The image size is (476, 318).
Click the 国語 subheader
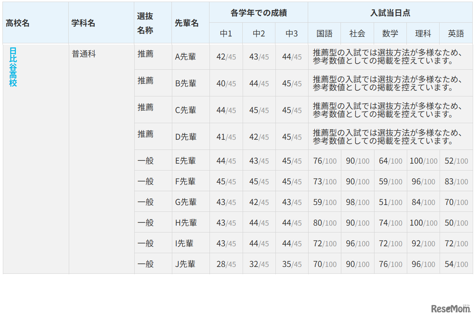324,34
